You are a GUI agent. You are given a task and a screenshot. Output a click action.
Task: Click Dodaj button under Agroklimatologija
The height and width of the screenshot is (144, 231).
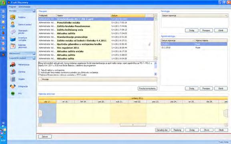coord(191,89)
